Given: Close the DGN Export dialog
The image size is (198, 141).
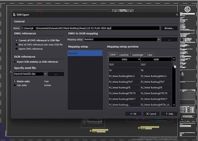Looking at the screenshot, I should click(177, 14).
